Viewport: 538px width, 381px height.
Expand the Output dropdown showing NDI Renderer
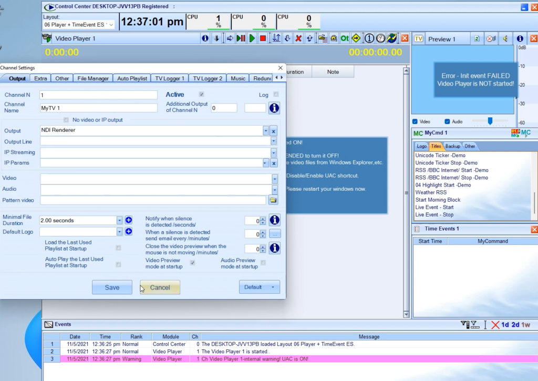click(266, 130)
